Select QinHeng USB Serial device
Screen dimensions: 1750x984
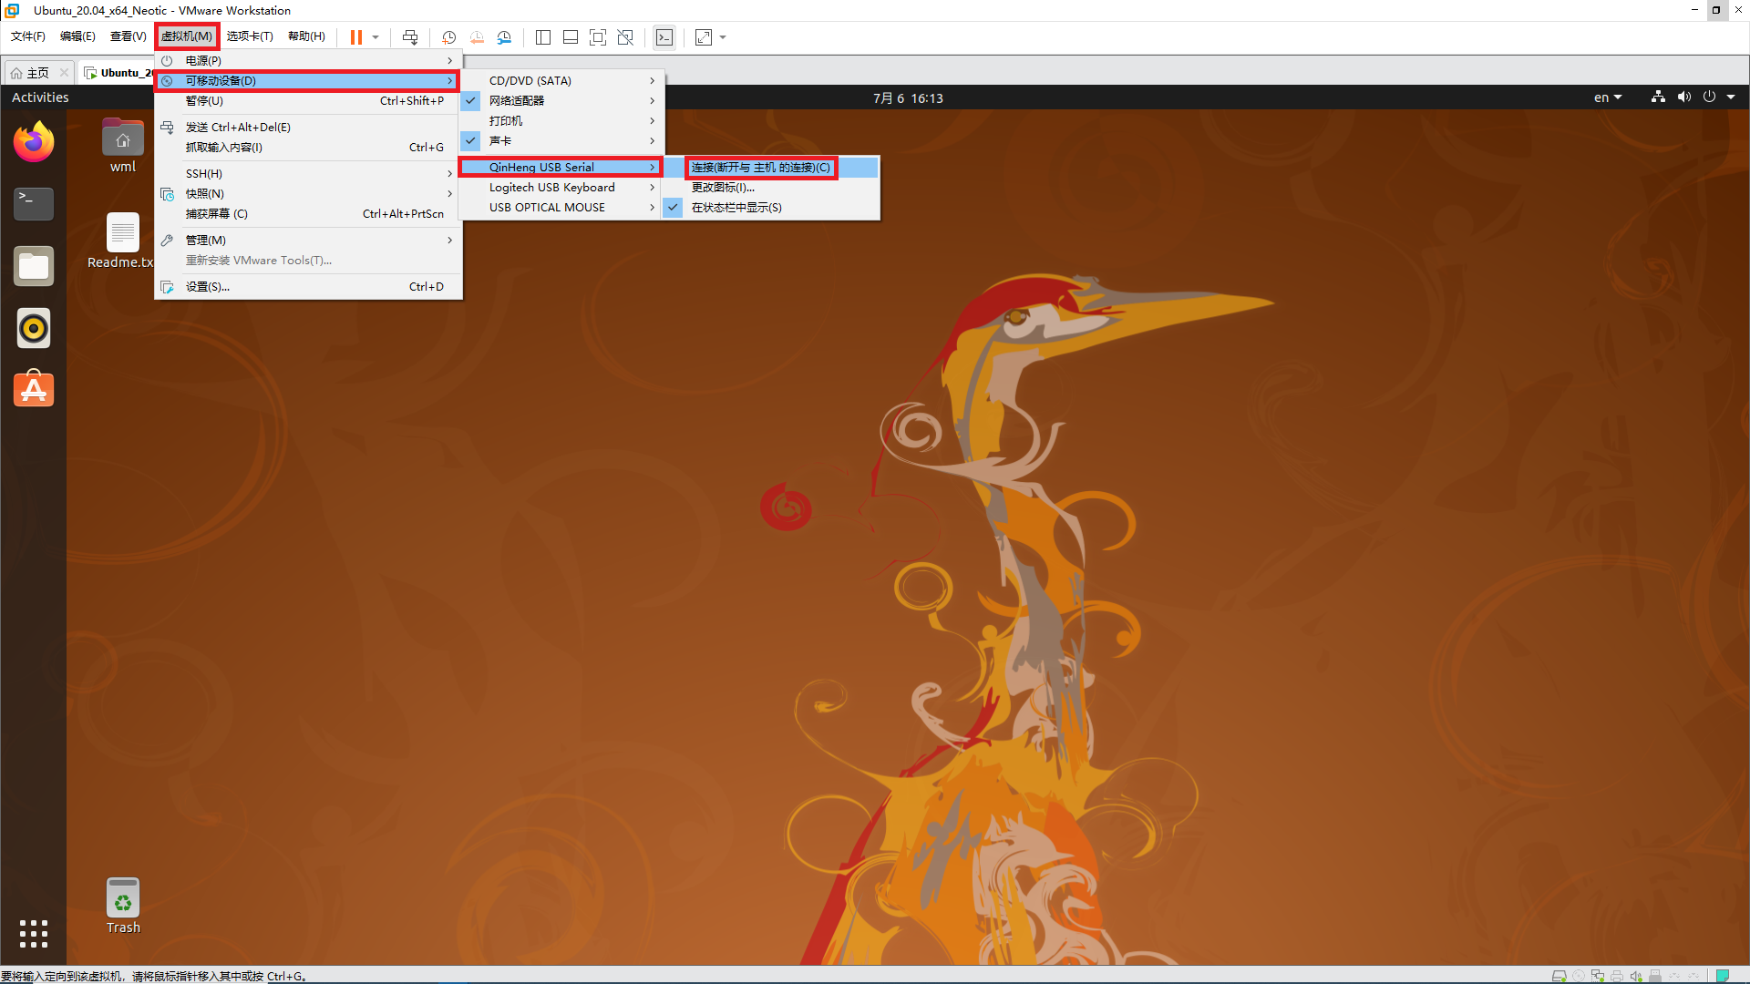(561, 168)
